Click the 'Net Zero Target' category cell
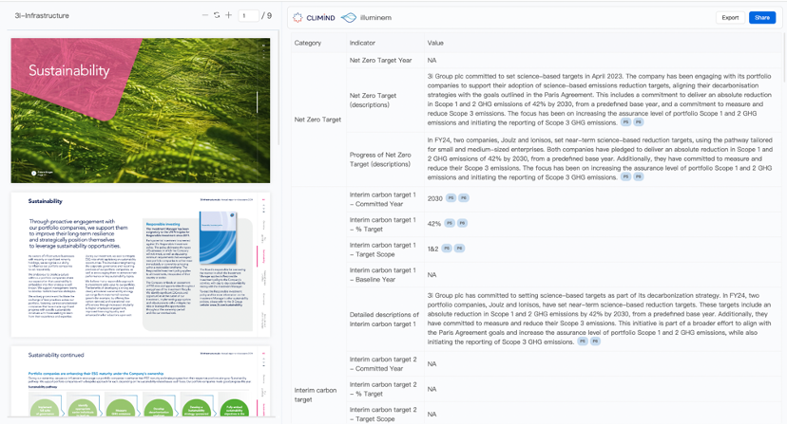Viewport: 787px width, 425px height. click(x=317, y=120)
